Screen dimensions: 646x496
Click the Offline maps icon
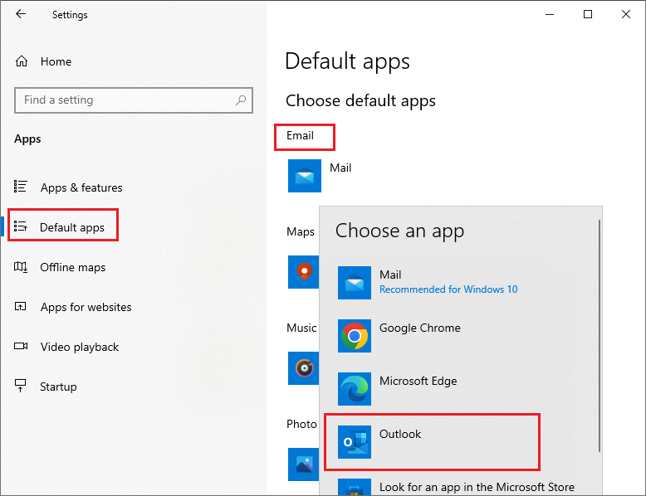pyautogui.click(x=20, y=267)
